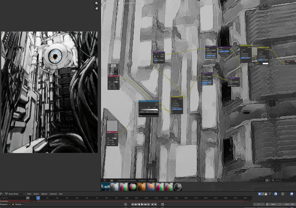Click the asset shelf Search field
Image resolution: width=296 pixels, height=208 pixels.
284,180
